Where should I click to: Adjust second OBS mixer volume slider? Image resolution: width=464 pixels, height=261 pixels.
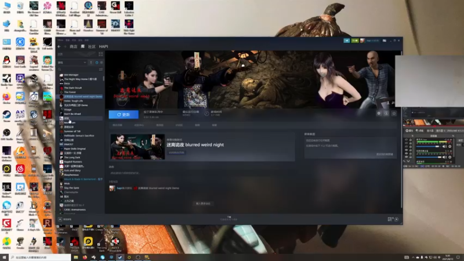(x=429, y=157)
